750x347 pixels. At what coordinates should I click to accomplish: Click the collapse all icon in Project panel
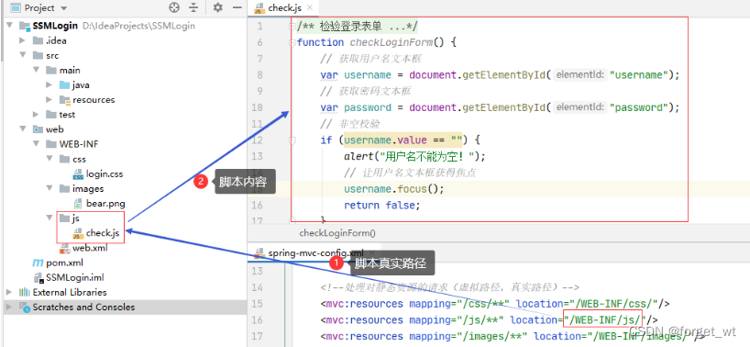pos(193,7)
